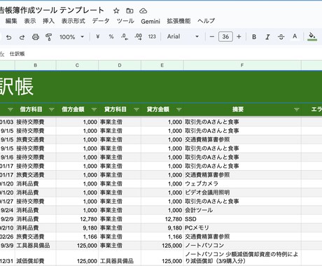The width and height of the screenshot is (322, 266).
Task: Select cell with 工具器具備品 in 借方科目 column
Action: [x=36, y=246]
